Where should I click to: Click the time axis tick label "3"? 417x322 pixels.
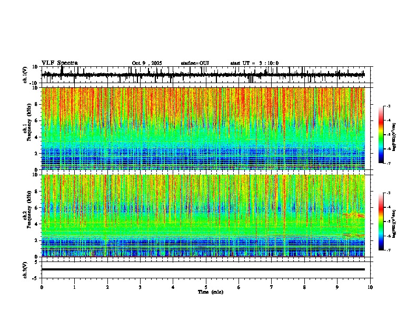tap(140, 287)
